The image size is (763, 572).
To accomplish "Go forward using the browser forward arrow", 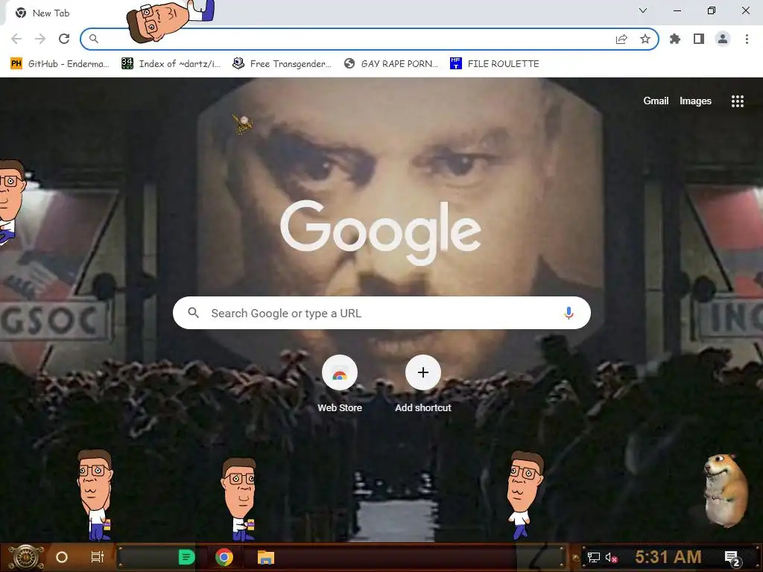I will tap(40, 39).
